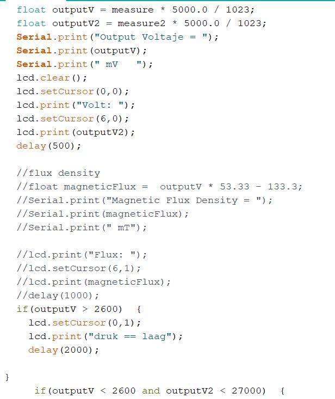This screenshot has width=335, height=399.
Task: Click the lcd.print(outputV2) line
Action: coord(76,132)
